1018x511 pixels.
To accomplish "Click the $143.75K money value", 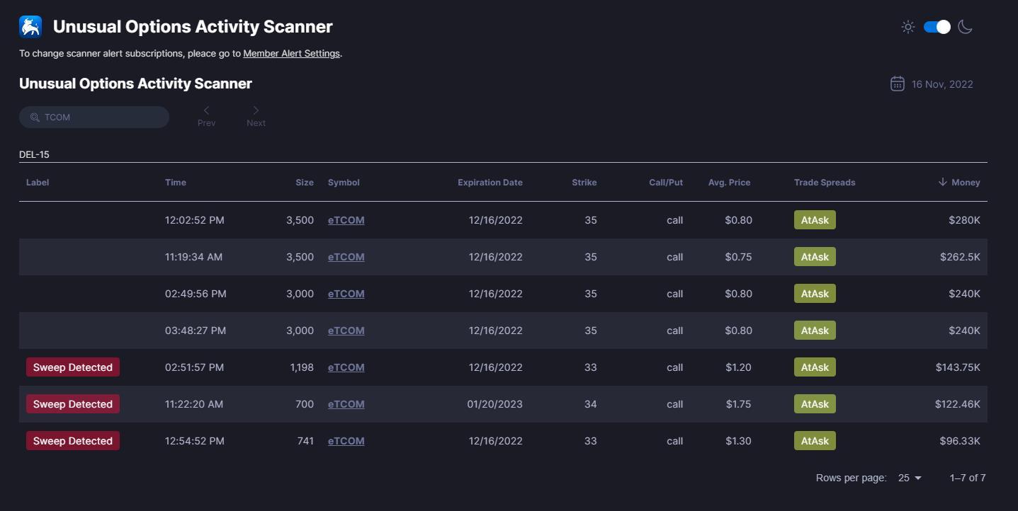I will [958, 367].
